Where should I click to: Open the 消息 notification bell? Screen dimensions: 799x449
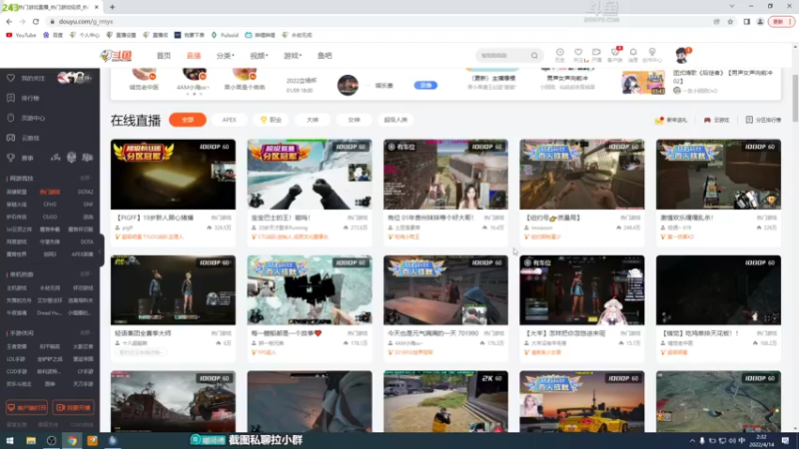(x=633, y=55)
